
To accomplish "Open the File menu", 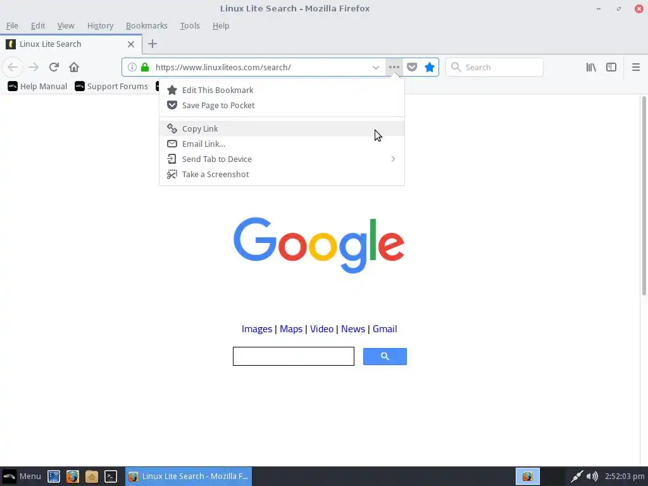I will (12, 25).
